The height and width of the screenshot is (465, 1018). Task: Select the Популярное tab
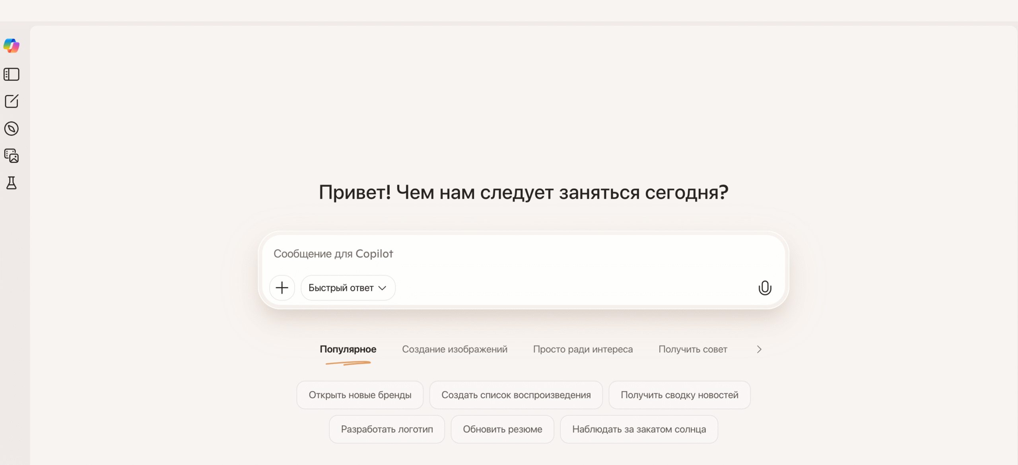pyautogui.click(x=348, y=349)
